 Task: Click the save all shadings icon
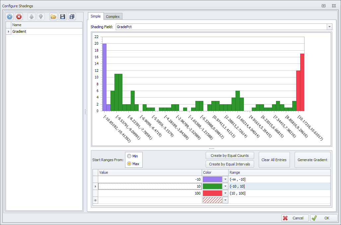pos(72,17)
